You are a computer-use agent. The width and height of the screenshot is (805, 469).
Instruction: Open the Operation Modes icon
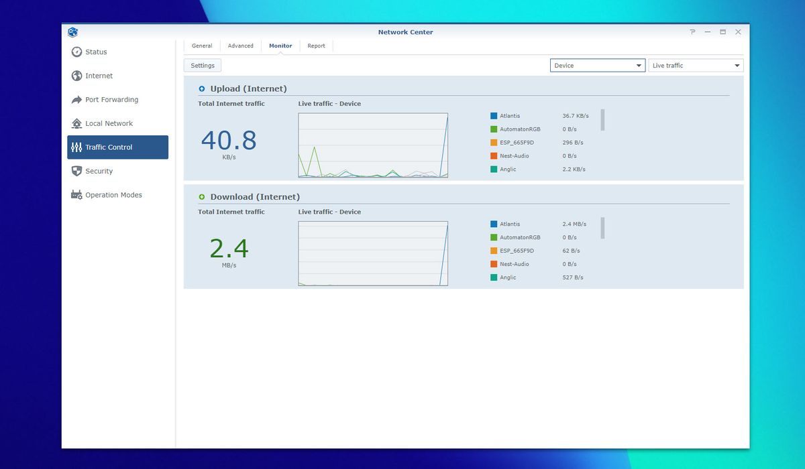pos(76,195)
